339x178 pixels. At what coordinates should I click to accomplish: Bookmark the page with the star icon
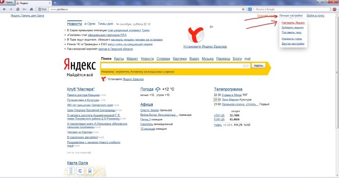coord(243,9)
